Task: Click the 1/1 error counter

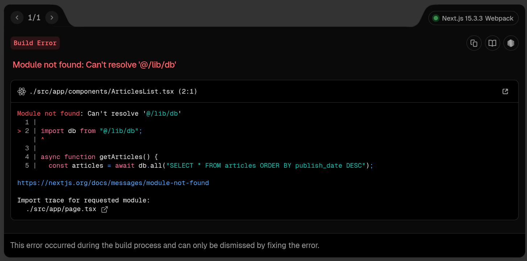Action: (x=34, y=17)
